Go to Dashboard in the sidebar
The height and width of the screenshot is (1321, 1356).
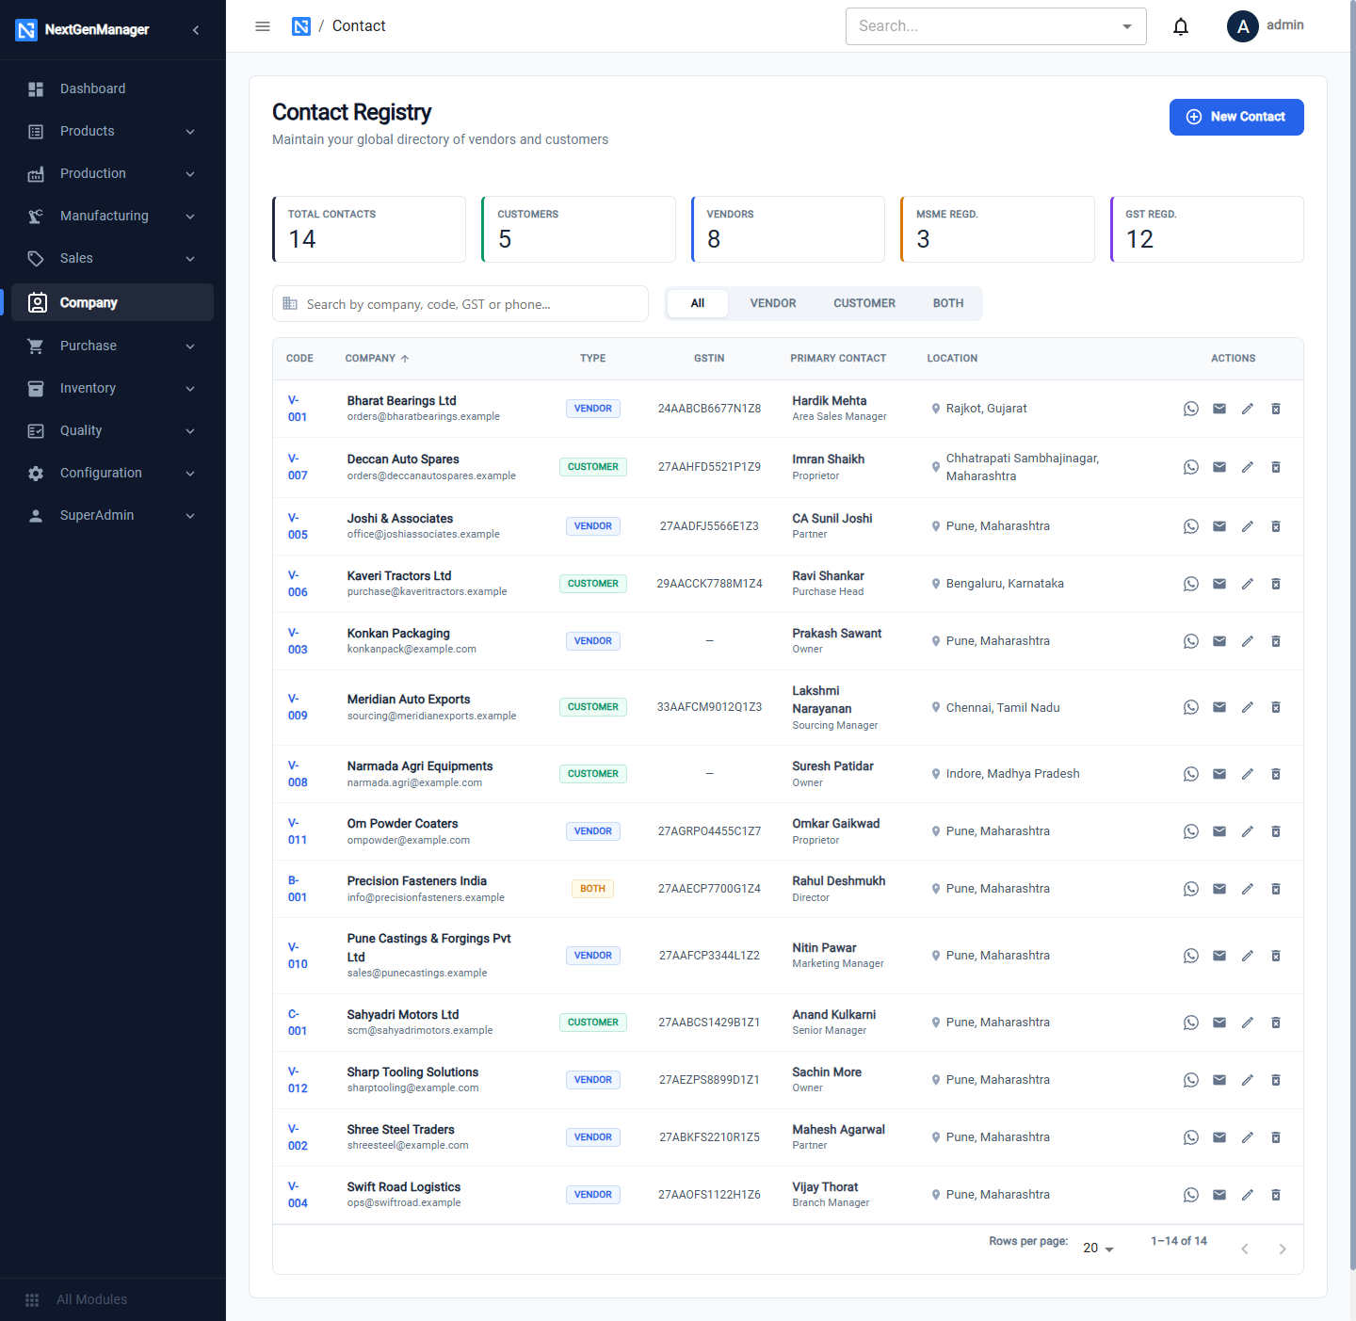(x=113, y=89)
